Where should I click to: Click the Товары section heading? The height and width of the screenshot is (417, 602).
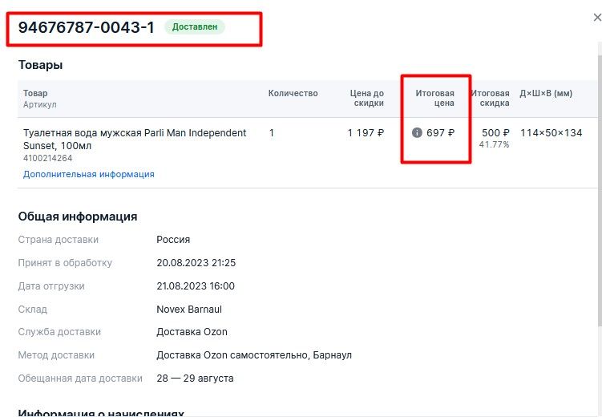click(40, 65)
